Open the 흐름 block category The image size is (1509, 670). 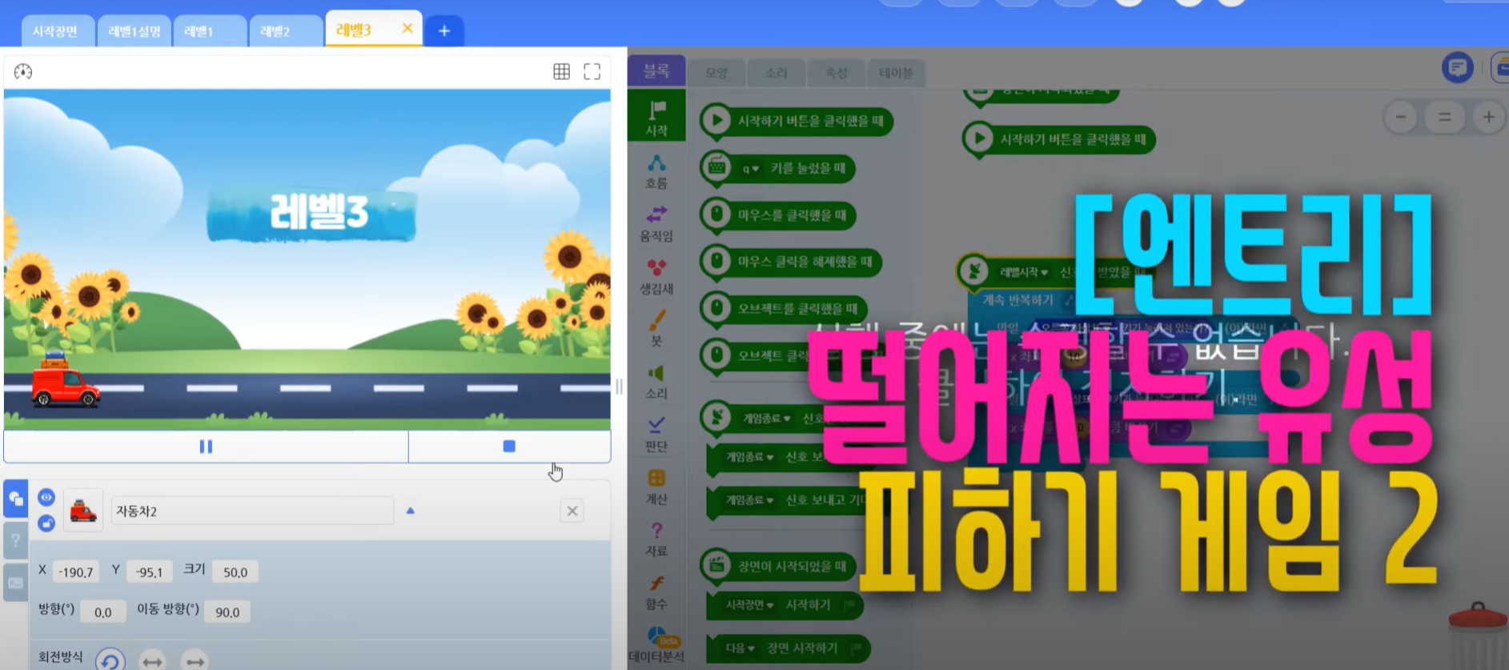pos(656,171)
